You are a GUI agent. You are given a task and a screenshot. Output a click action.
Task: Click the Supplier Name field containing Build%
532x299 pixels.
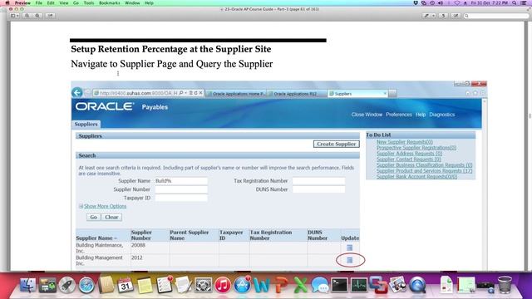[181, 181]
